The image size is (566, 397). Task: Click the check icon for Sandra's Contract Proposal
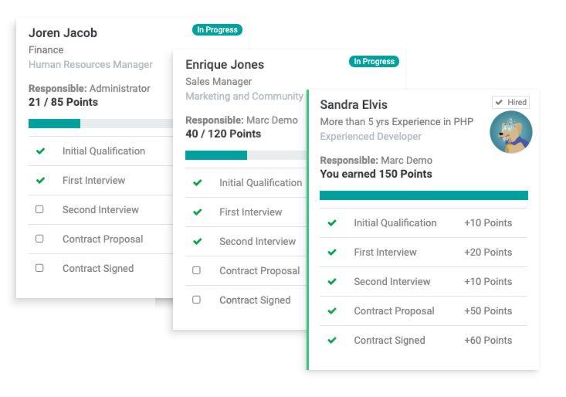(x=332, y=311)
